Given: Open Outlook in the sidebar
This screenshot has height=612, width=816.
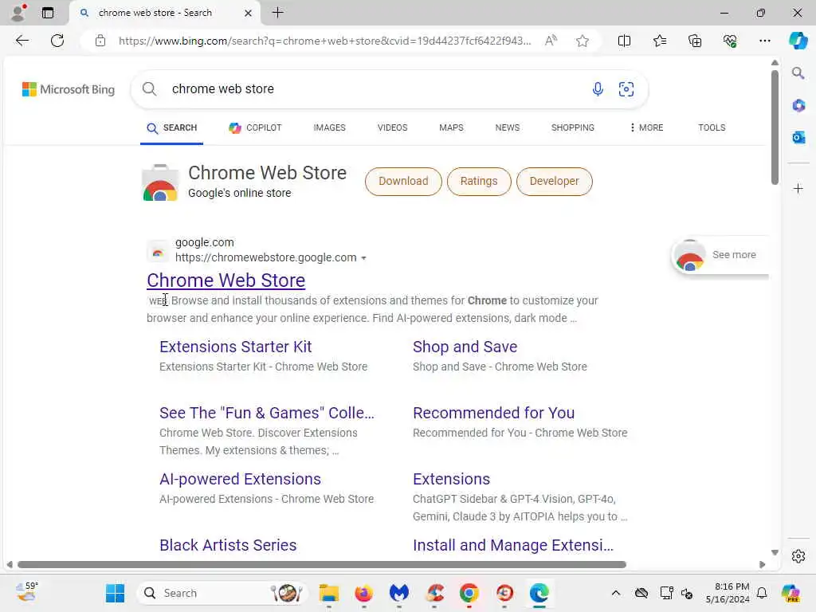Looking at the screenshot, I should click(x=798, y=137).
